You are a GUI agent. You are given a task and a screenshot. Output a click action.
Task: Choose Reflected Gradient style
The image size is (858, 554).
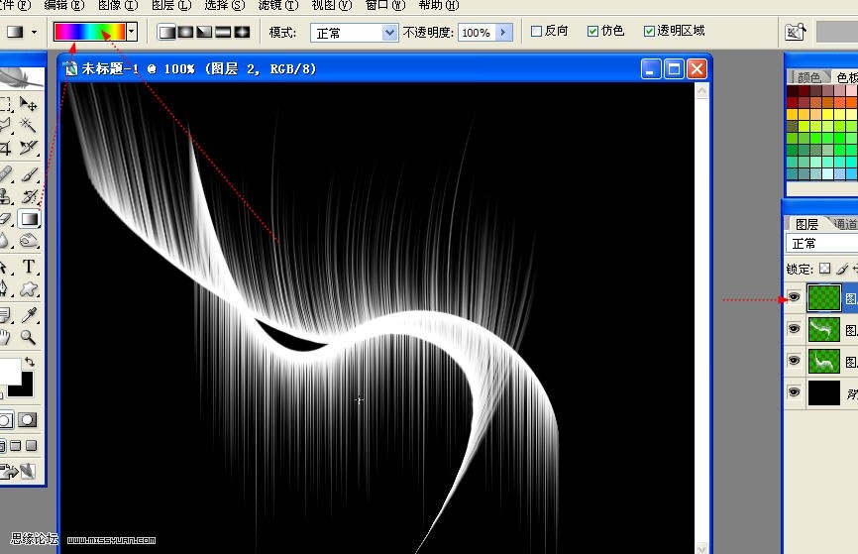pos(223,32)
